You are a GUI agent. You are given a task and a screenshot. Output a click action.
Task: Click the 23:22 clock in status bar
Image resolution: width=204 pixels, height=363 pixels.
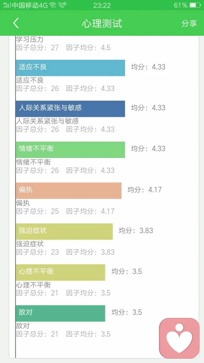(102, 5)
